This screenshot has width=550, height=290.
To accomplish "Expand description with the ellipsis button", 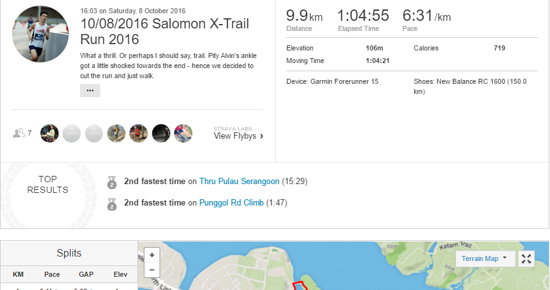I will click(90, 90).
